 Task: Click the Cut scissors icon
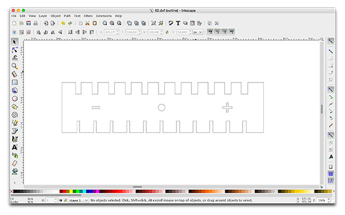87,23
